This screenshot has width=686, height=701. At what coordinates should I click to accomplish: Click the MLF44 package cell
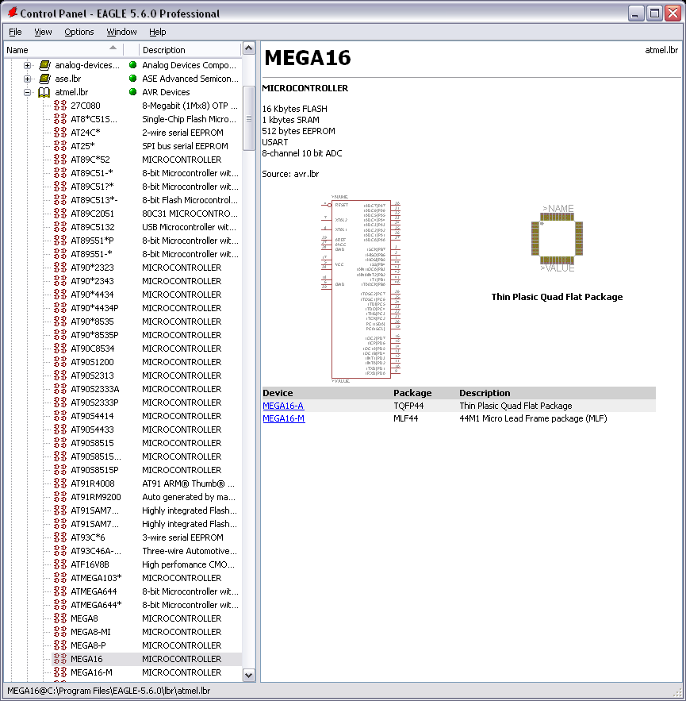pos(406,418)
